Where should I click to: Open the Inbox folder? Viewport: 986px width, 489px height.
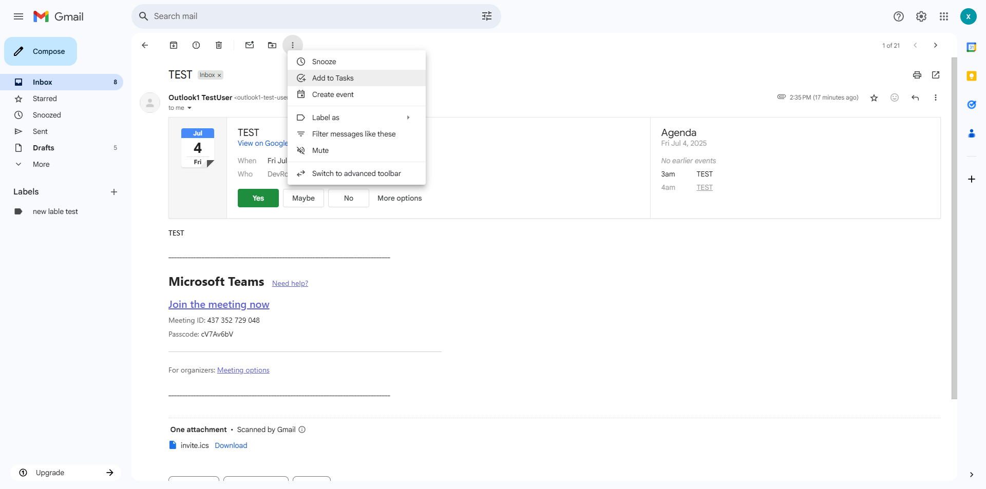coord(62,82)
